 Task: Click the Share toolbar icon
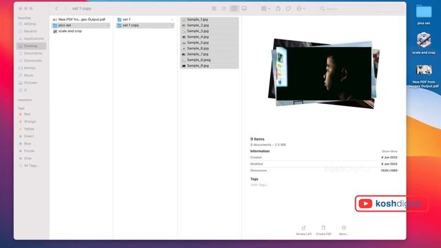tap(278, 8)
